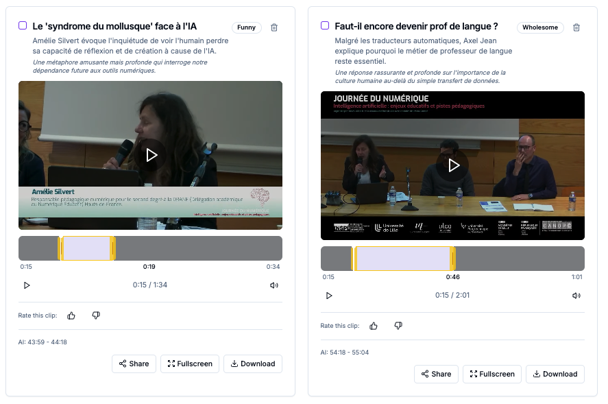This screenshot has width=608, height=404.
Task: Download the 'prof de langue' clip
Action: 554,374
